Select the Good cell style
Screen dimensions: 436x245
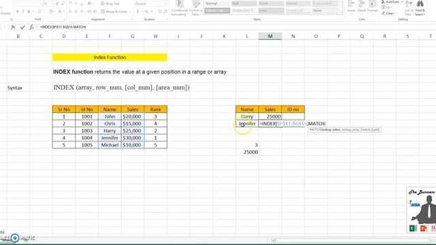(271, 3)
